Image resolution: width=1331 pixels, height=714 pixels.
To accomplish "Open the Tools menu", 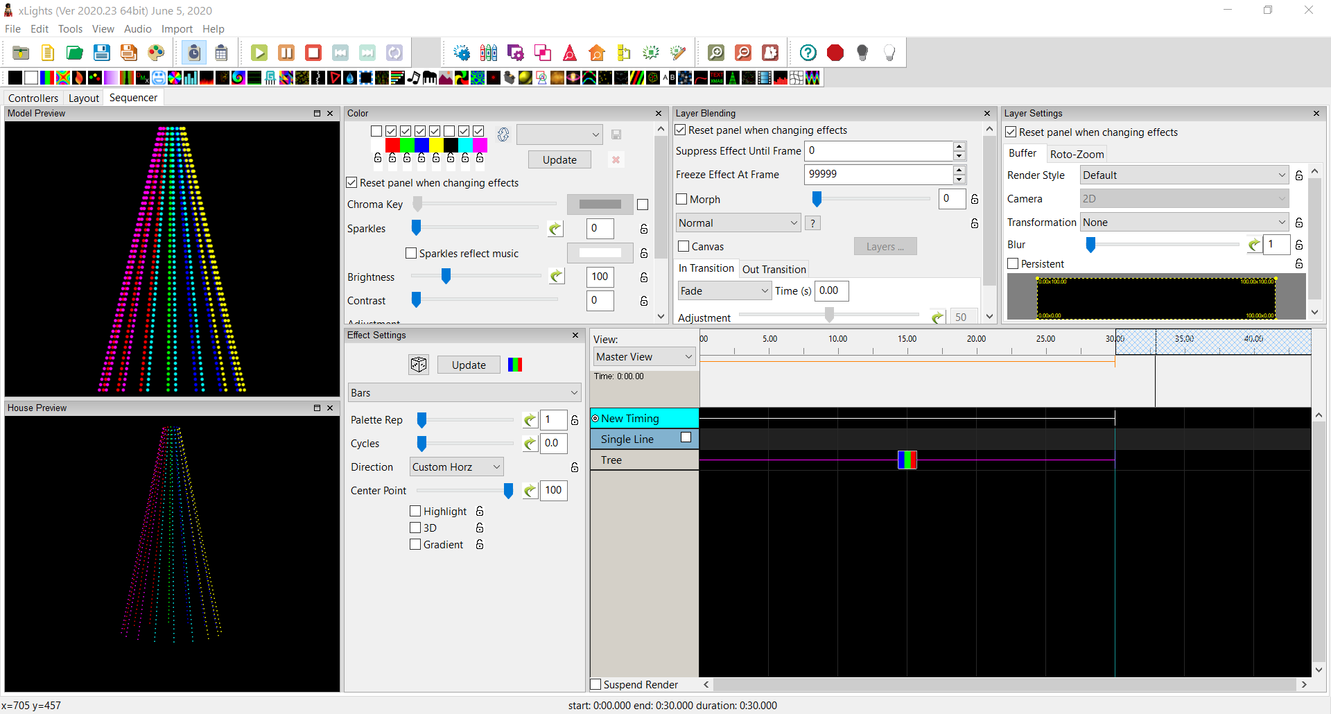I will 70,28.
